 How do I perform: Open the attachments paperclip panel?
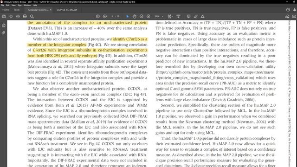[4, 32]
